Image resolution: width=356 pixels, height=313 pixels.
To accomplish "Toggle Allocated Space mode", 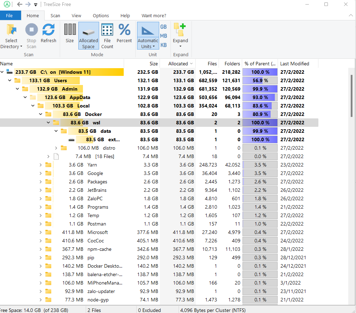I will coord(89,36).
